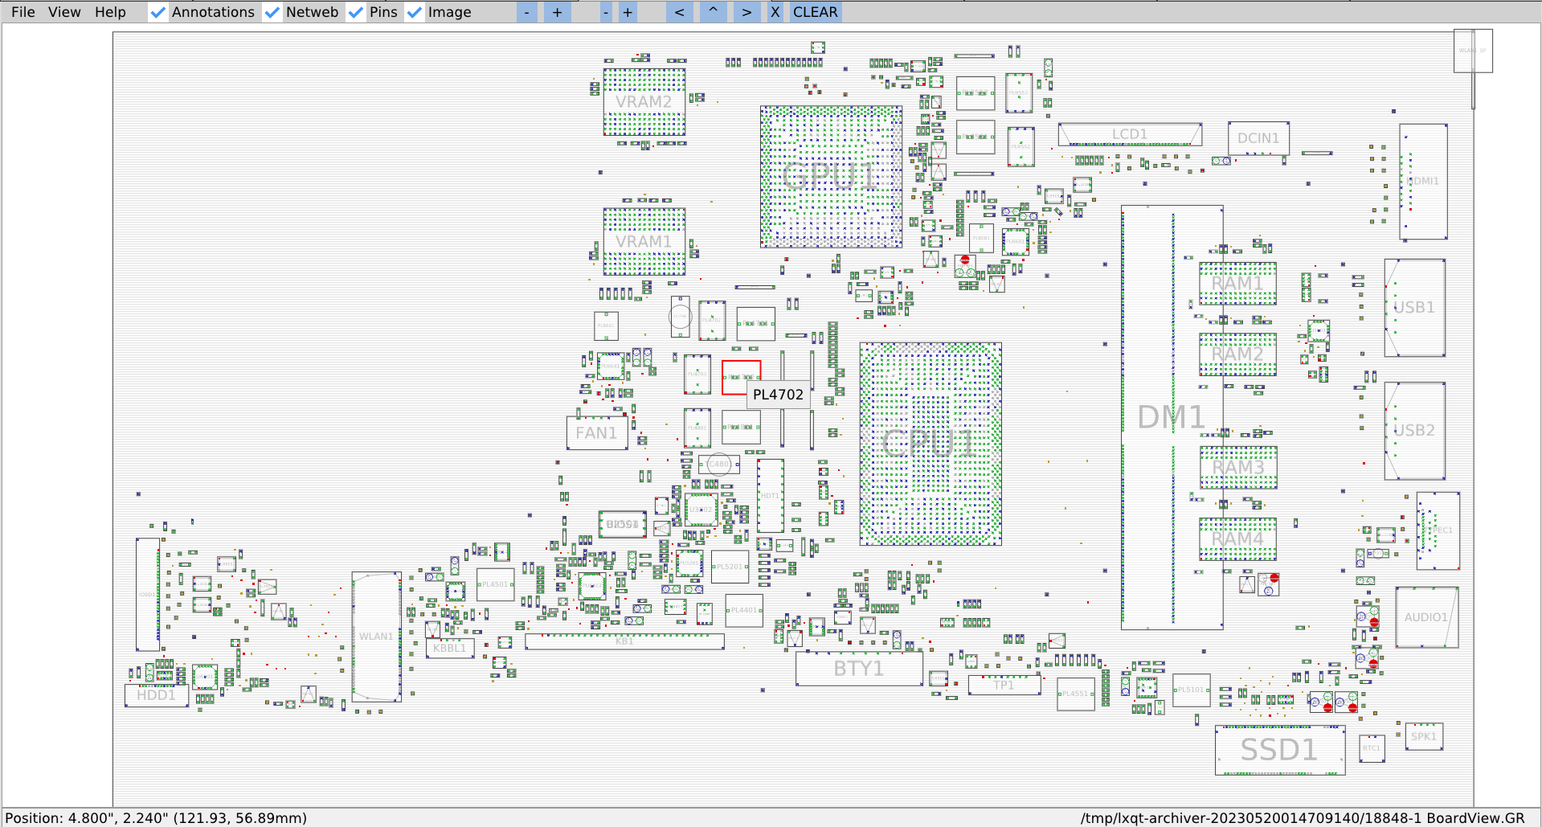Viewport: 1542px width, 827px height.
Task: Select the GPU1 chip on the board
Action: [x=830, y=177]
